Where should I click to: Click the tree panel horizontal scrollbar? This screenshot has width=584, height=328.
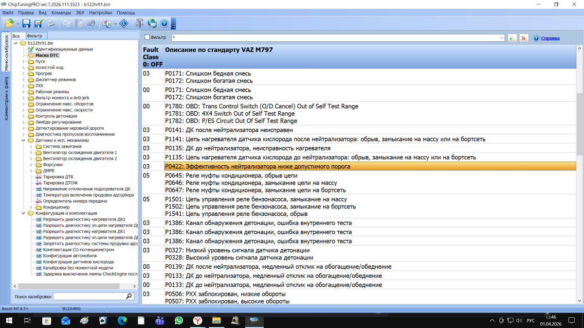pyautogui.click(x=73, y=286)
